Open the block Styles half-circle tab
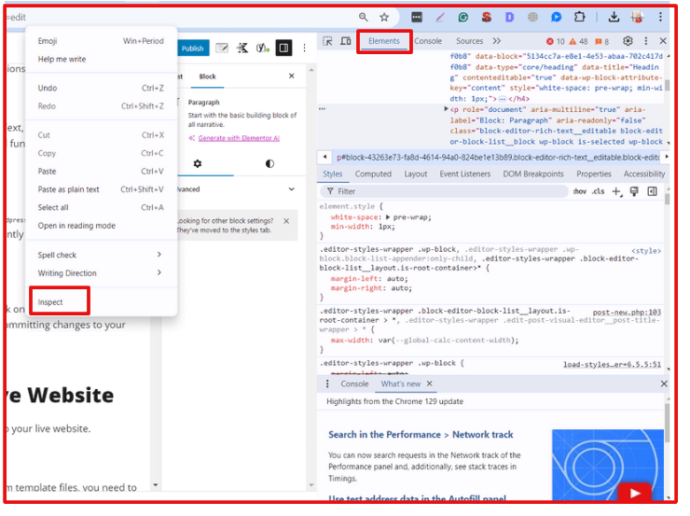 coord(269,163)
